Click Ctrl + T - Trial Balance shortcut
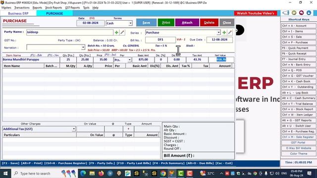The width and height of the screenshot is (317, 178). coord(299,104)
